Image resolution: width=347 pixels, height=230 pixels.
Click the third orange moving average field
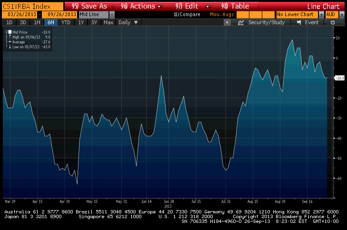(268, 15)
